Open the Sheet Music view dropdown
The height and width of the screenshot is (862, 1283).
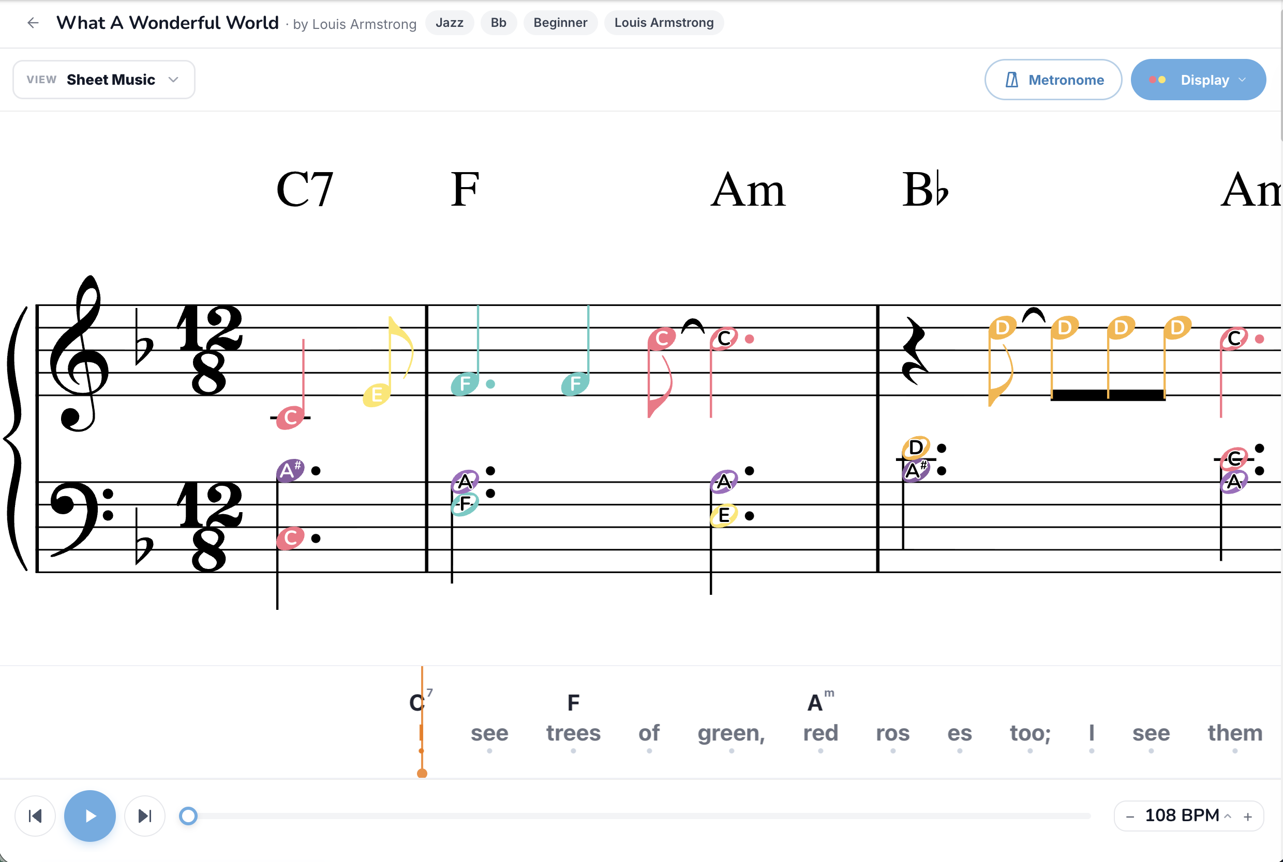104,80
